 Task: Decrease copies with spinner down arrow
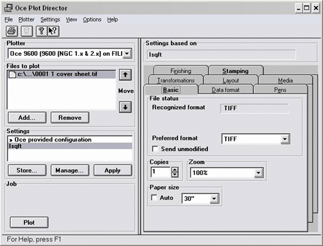[175, 175]
